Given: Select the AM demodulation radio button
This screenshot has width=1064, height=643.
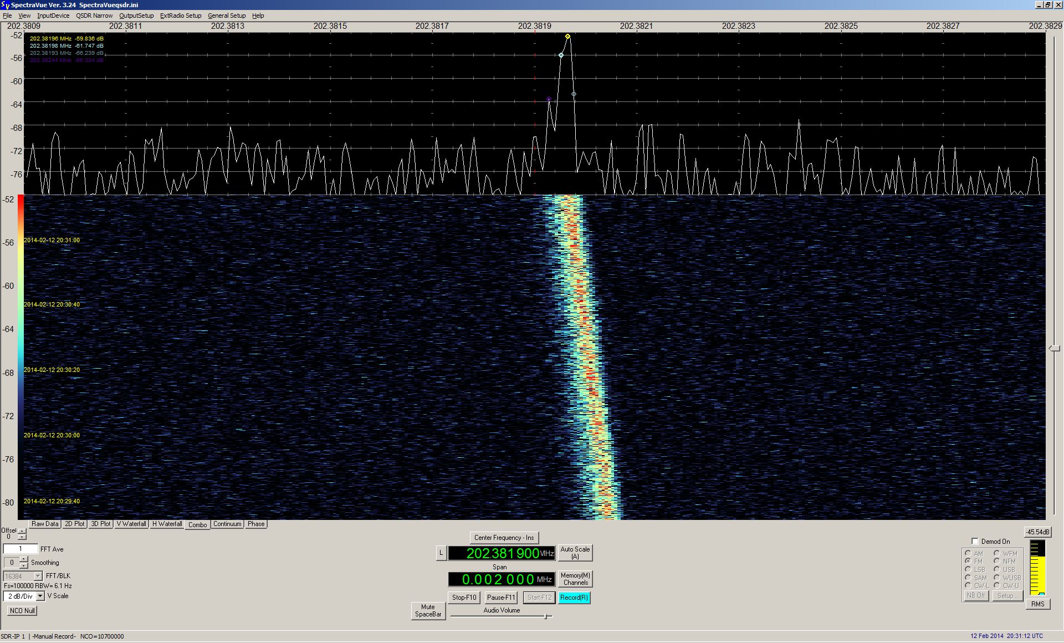Looking at the screenshot, I should click(x=968, y=553).
